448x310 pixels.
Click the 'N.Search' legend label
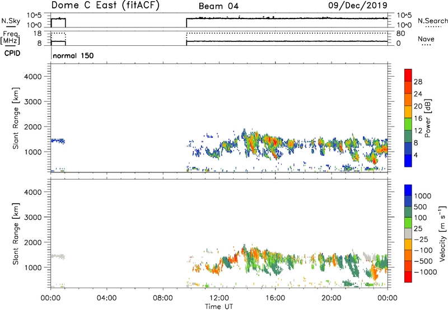coord(432,21)
